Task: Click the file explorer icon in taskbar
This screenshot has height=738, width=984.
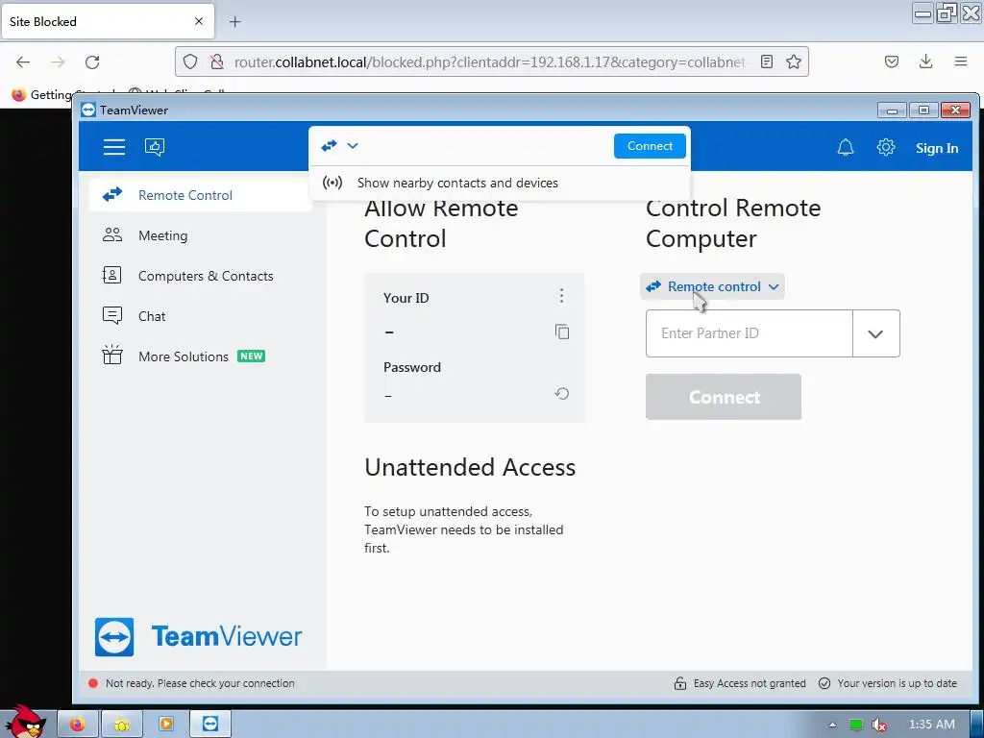Action: tap(122, 725)
